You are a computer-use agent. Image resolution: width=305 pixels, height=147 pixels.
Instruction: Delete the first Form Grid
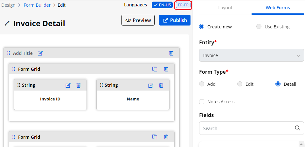[166, 69]
